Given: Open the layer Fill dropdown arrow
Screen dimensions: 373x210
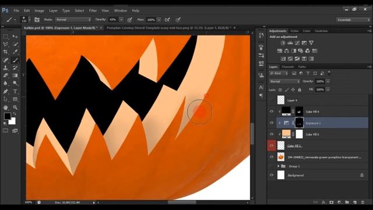Looking at the screenshot, I should tap(328, 90).
